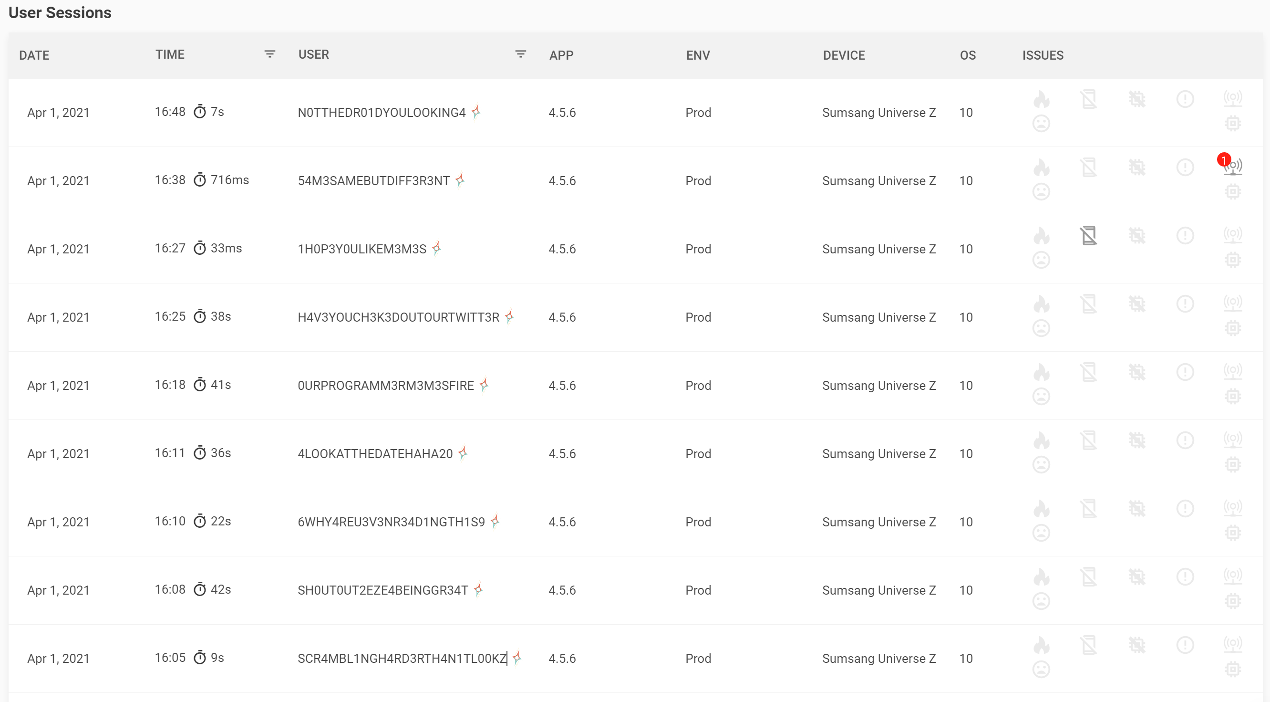This screenshot has width=1270, height=702.
Task: Sort by the USER column header
Action: point(313,54)
